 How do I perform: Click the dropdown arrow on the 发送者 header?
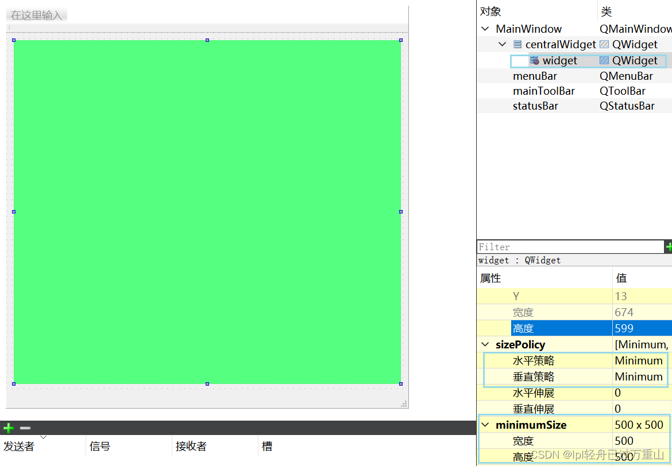[43, 437]
